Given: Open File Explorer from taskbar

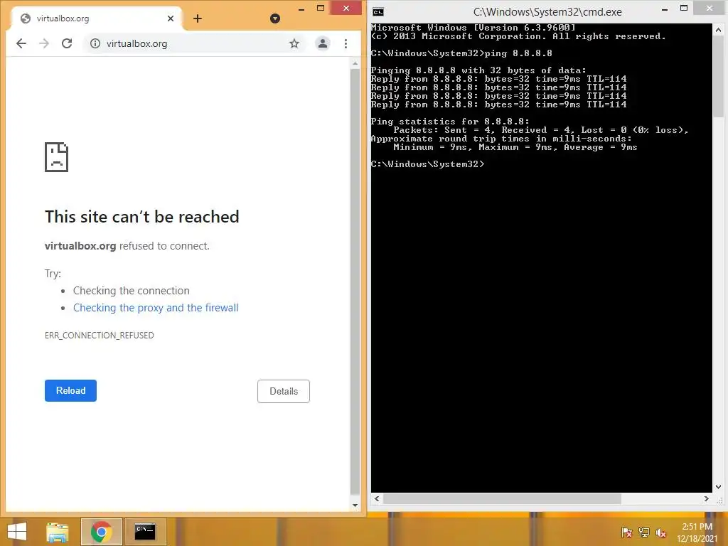Looking at the screenshot, I should [x=57, y=532].
